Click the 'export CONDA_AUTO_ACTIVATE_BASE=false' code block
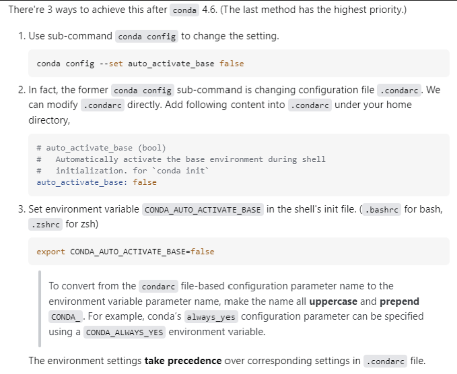 coord(239,251)
